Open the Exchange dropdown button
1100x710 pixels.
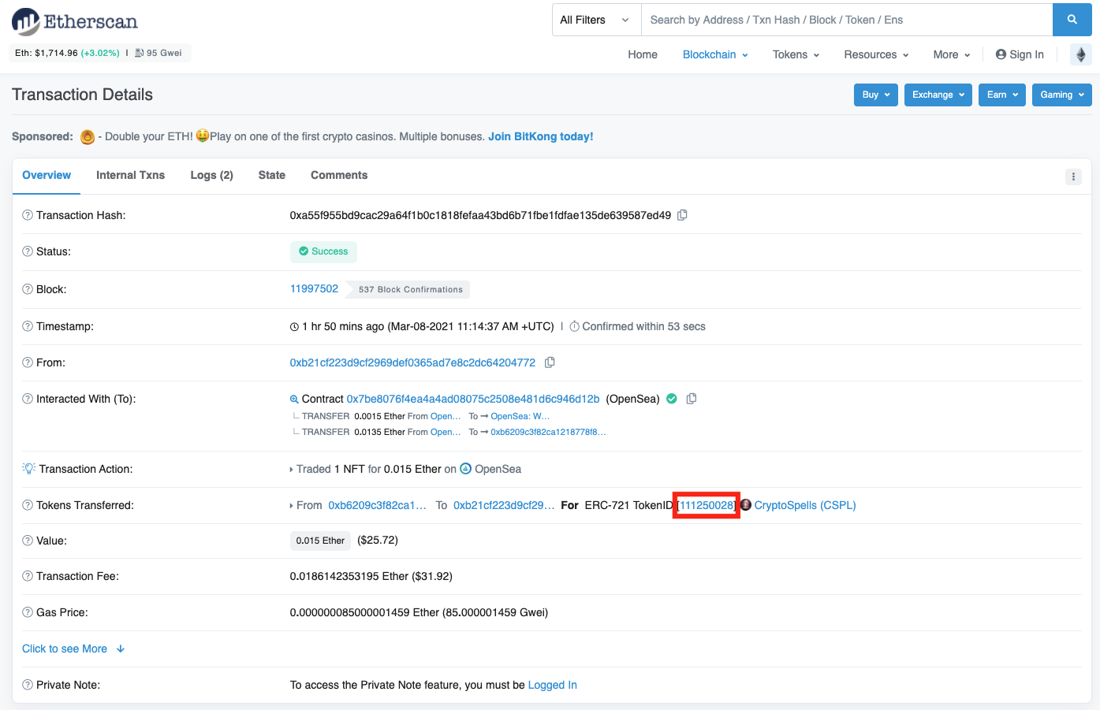(x=938, y=95)
